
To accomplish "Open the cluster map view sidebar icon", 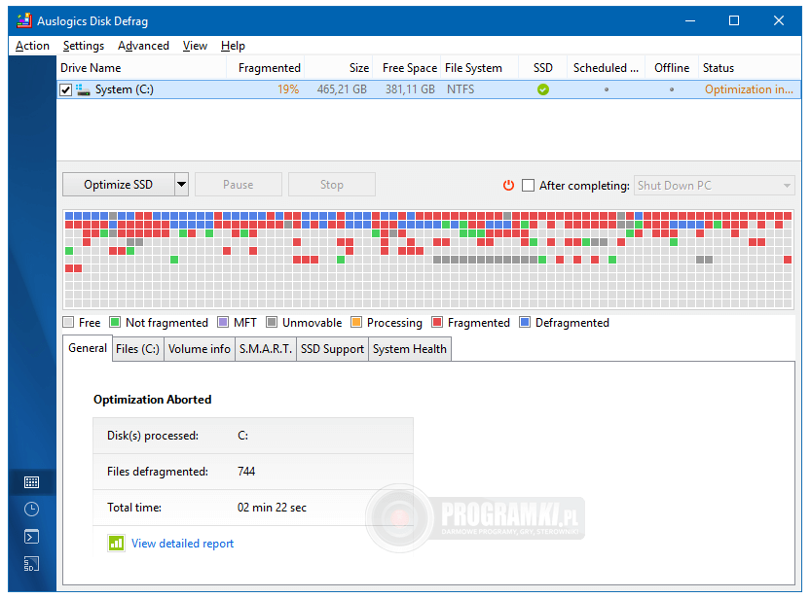I will [31, 482].
